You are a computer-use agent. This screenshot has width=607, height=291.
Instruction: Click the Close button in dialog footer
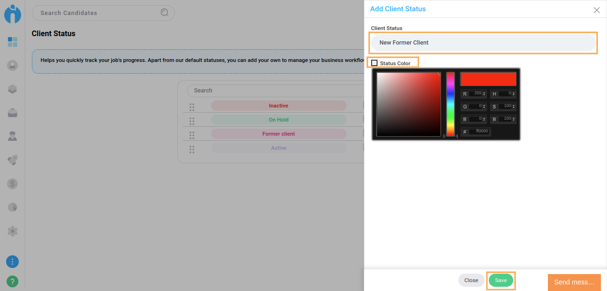[x=471, y=280]
